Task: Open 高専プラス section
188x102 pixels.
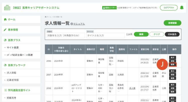Action: coord(21,40)
